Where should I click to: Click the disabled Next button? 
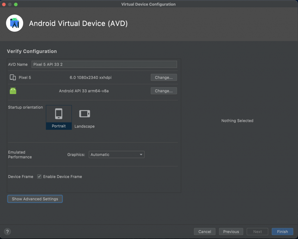pyautogui.click(x=258, y=232)
